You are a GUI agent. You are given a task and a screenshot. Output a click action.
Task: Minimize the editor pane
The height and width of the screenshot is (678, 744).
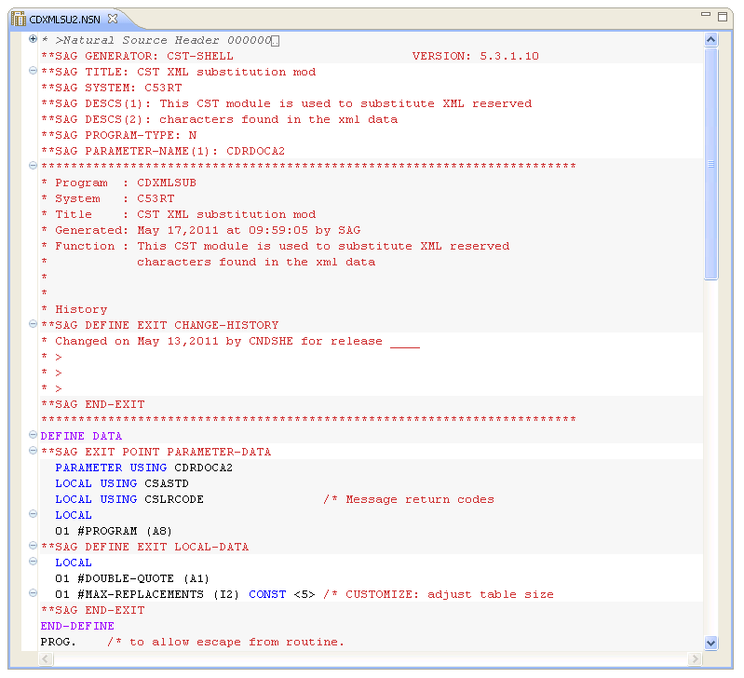708,17
